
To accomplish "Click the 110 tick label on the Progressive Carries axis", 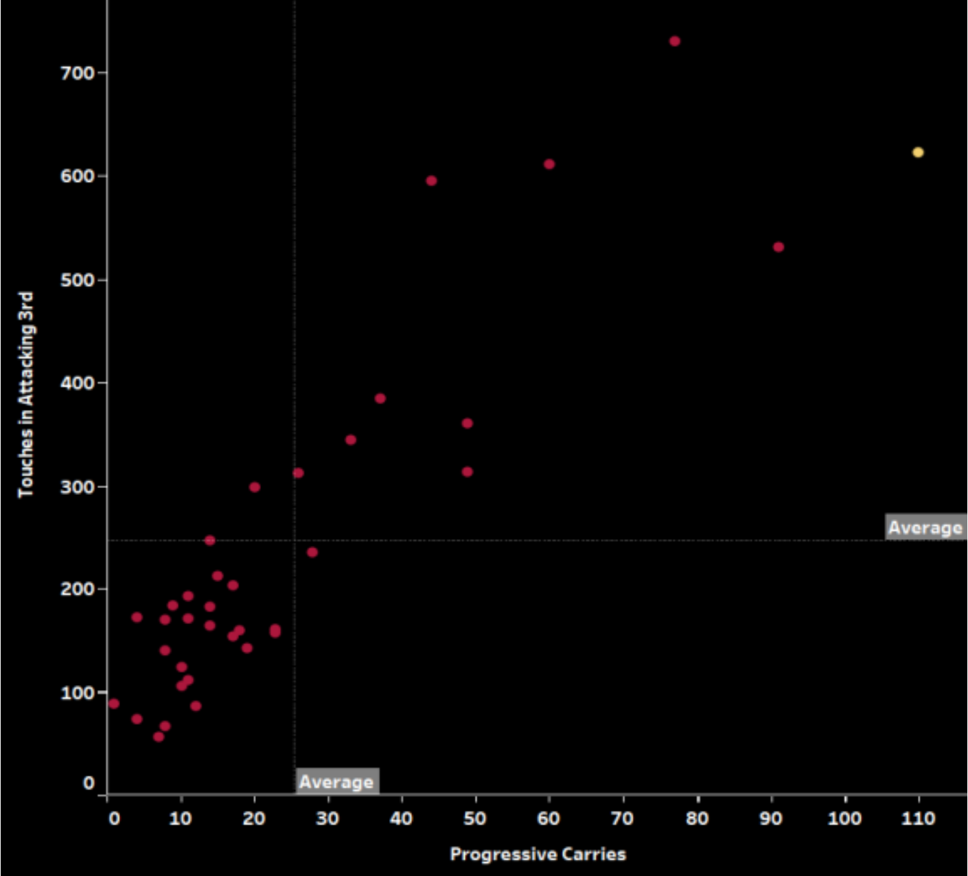I will (919, 818).
